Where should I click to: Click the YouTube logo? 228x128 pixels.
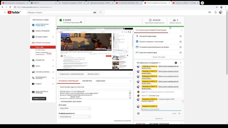tap(14, 12)
